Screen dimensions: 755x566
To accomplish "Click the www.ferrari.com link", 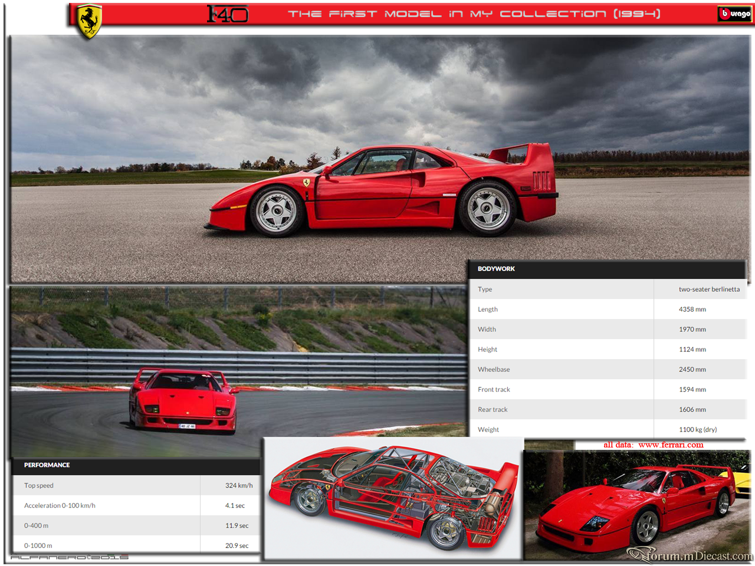I will coord(671,445).
